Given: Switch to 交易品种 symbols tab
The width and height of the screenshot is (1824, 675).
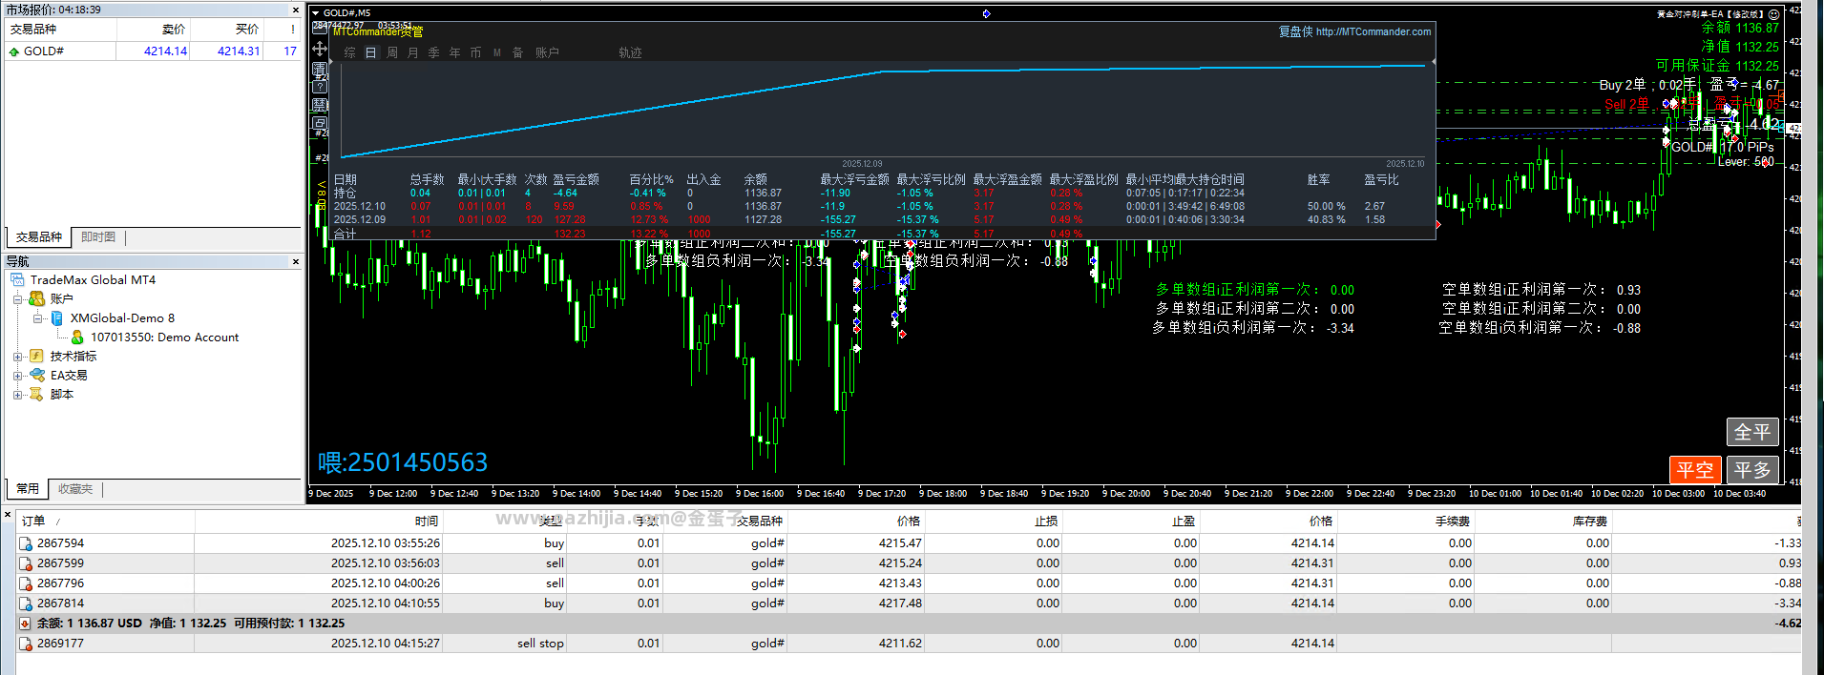Looking at the screenshot, I should (x=39, y=237).
